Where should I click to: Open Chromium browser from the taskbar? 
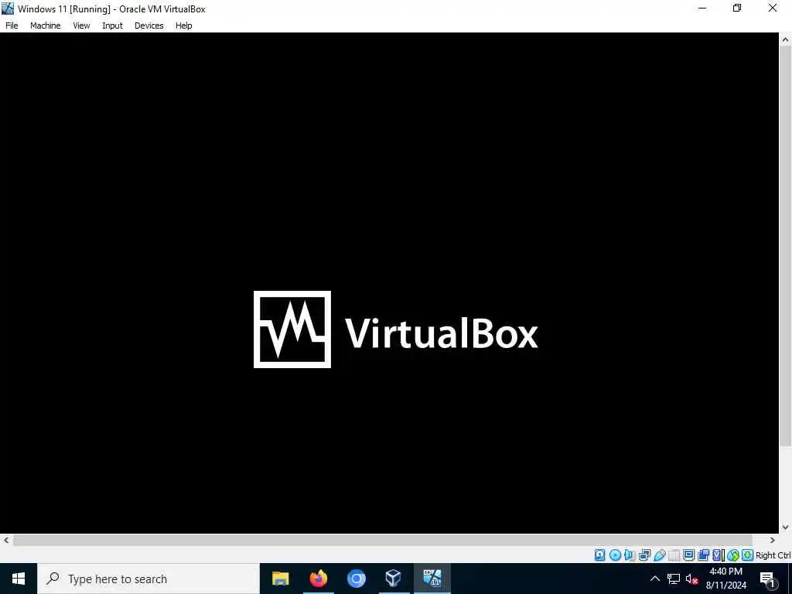click(x=356, y=579)
